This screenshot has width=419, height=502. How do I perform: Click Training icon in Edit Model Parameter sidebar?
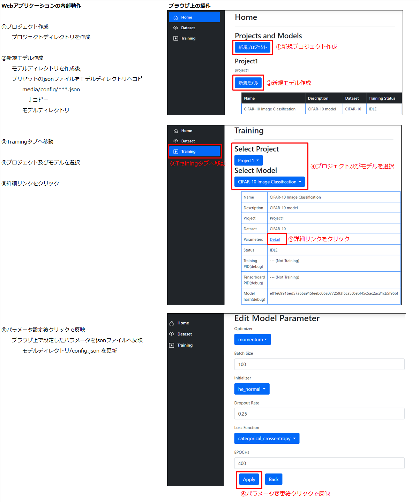click(x=172, y=345)
